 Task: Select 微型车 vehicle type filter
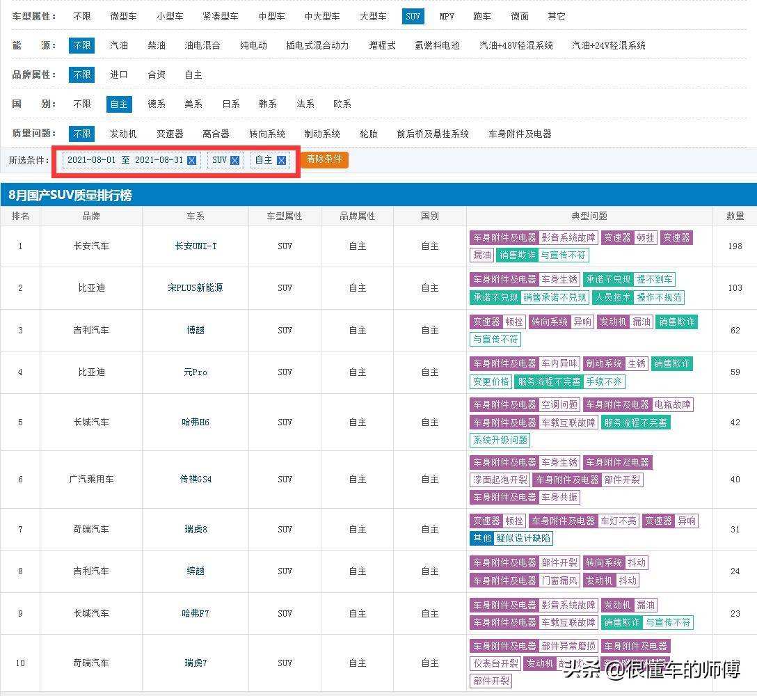(123, 17)
